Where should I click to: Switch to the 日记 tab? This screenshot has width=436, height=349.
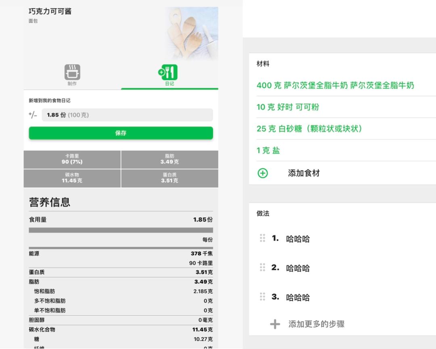click(x=169, y=84)
